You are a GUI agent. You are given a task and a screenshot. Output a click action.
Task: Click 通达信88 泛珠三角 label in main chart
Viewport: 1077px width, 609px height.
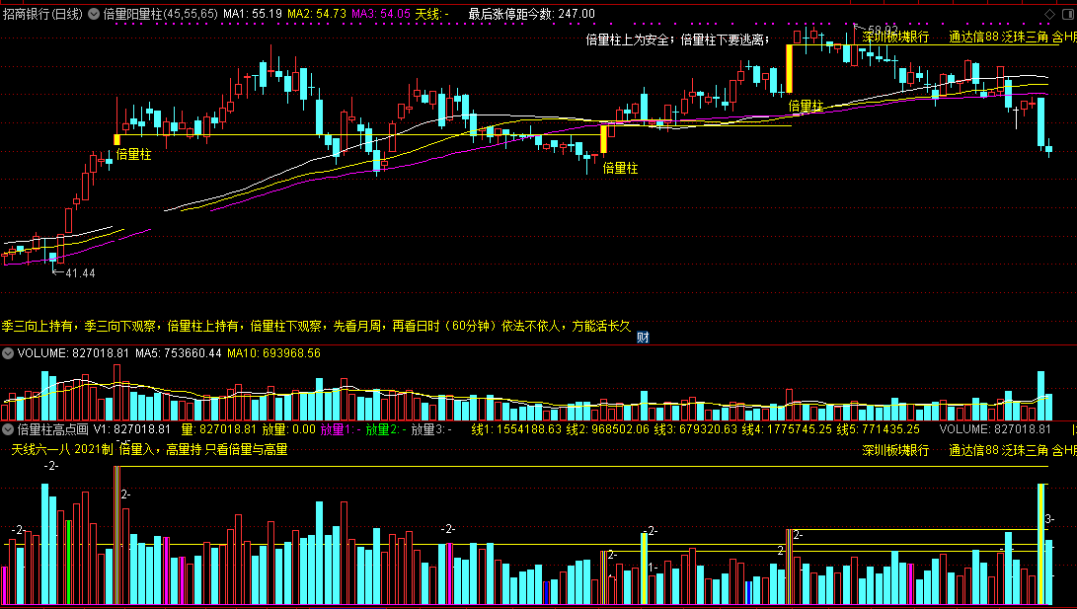point(999,38)
